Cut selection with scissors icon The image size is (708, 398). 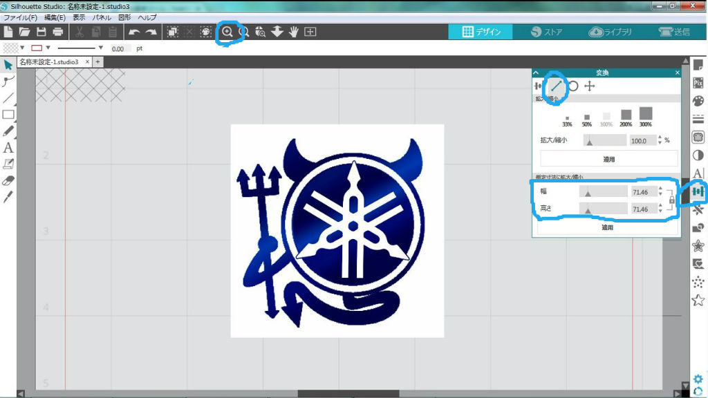point(79,32)
